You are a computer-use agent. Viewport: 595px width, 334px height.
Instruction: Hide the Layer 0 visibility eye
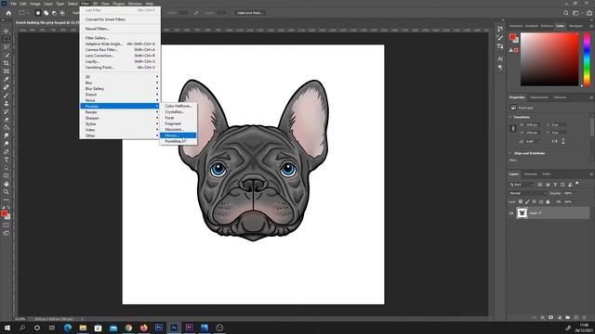pyautogui.click(x=511, y=213)
